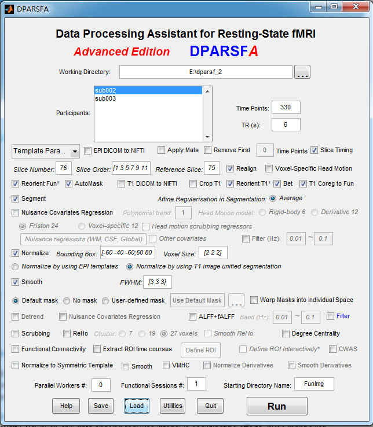Browse for working directory with the ... button
The width and height of the screenshot is (373, 427).
pyautogui.click(x=302, y=72)
